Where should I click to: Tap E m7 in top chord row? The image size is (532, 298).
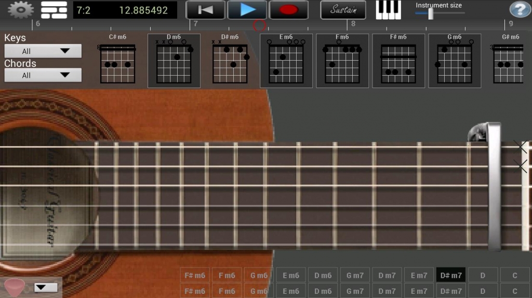419,275
